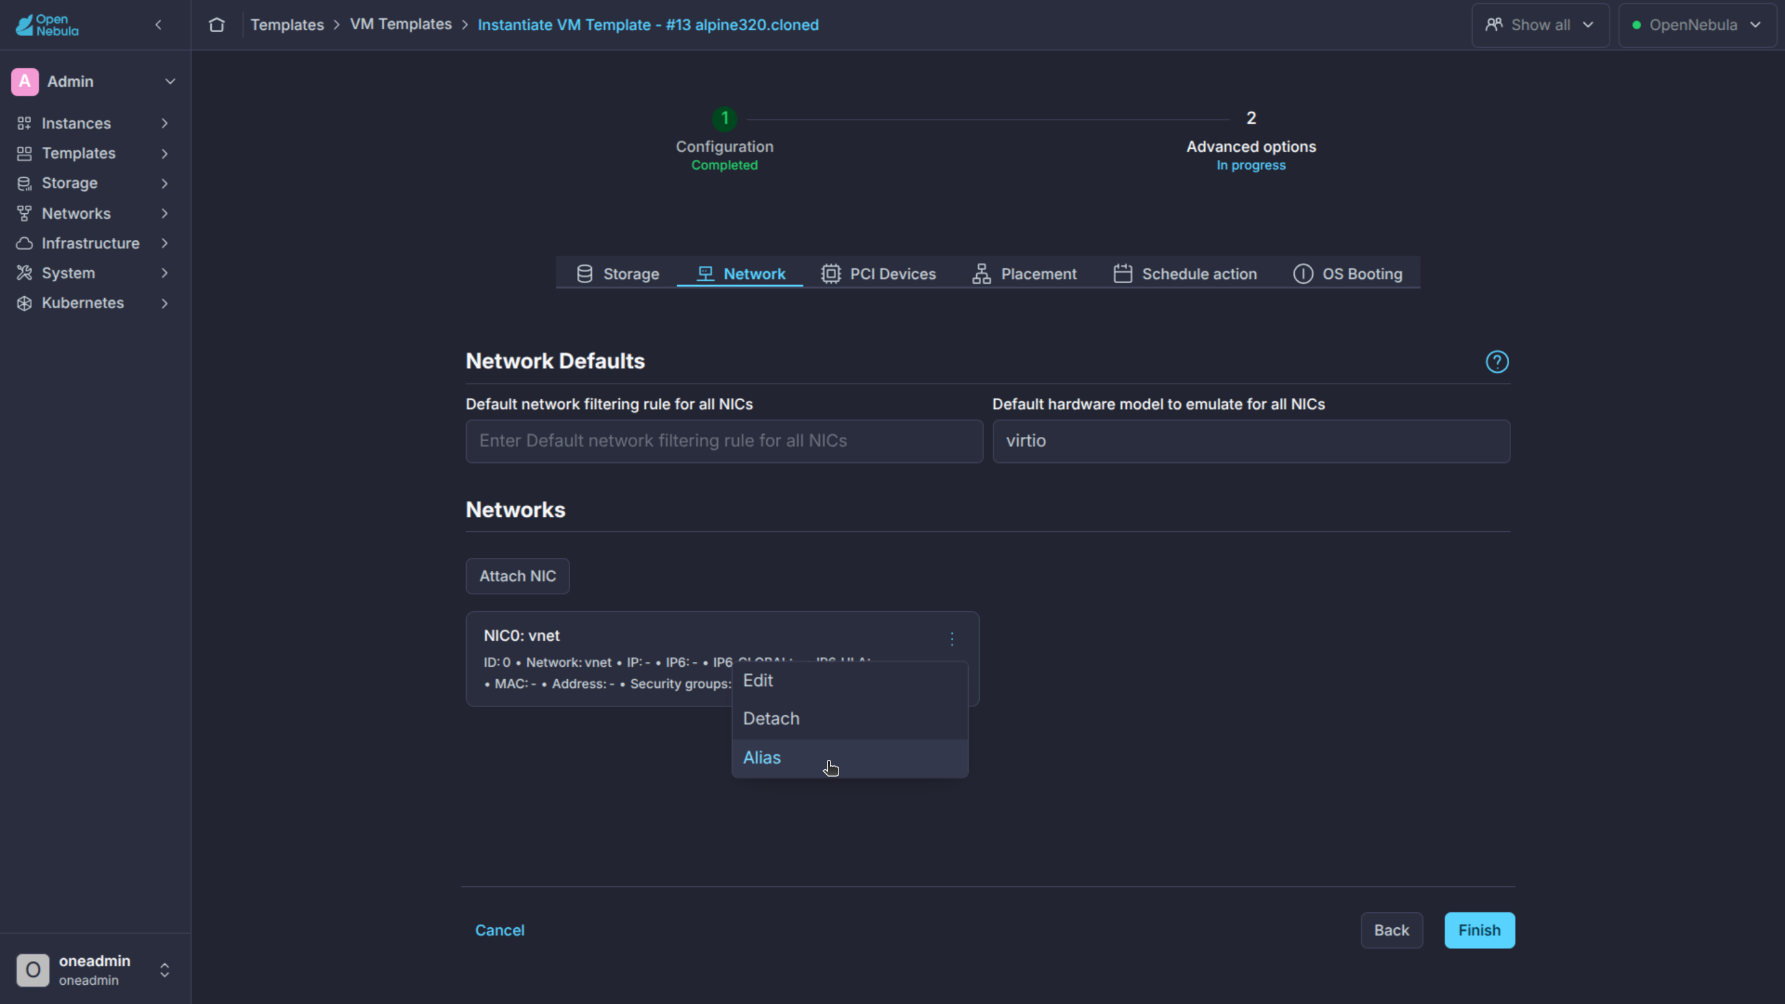Click the default network filtering rule field

(724, 441)
